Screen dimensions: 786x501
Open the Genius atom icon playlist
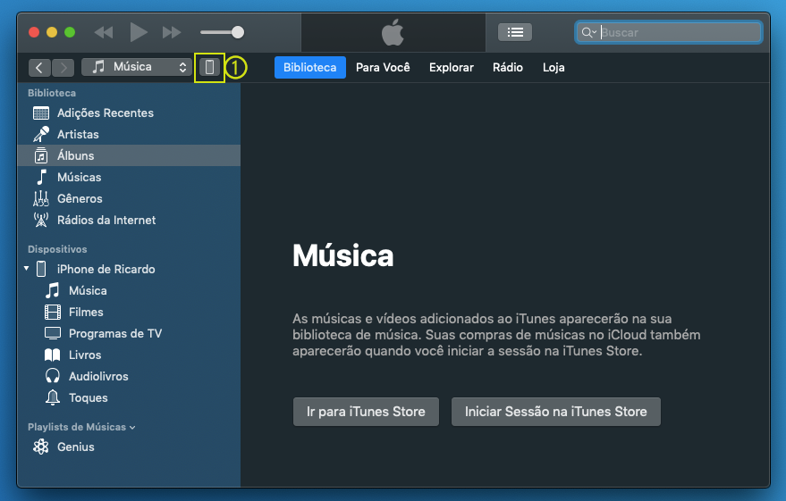coord(41,447)
